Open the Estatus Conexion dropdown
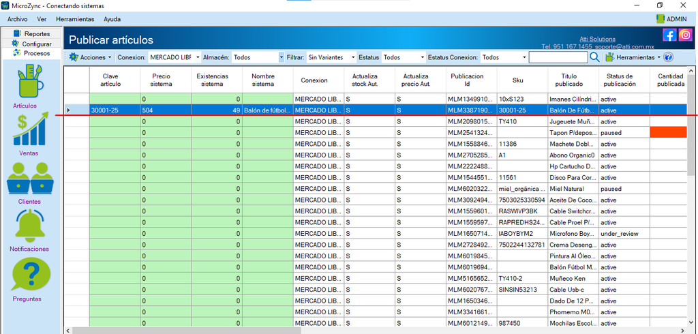698x334 pixels. (x=504, y=57)
